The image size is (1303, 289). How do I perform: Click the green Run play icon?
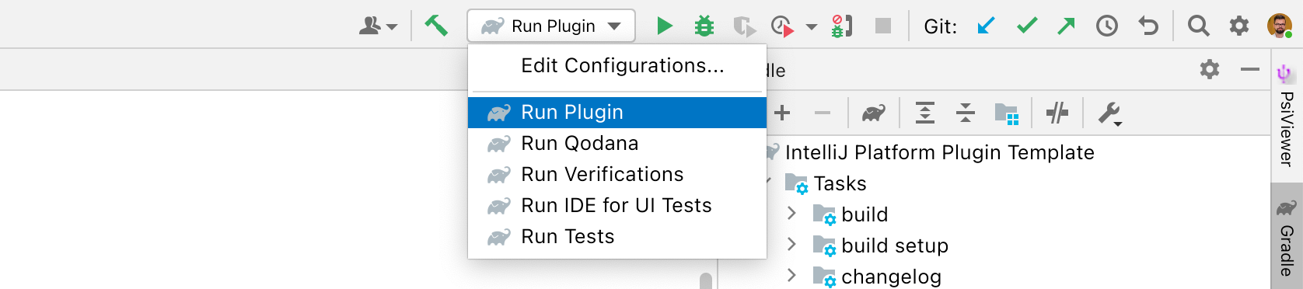click(x=664, y=26)
